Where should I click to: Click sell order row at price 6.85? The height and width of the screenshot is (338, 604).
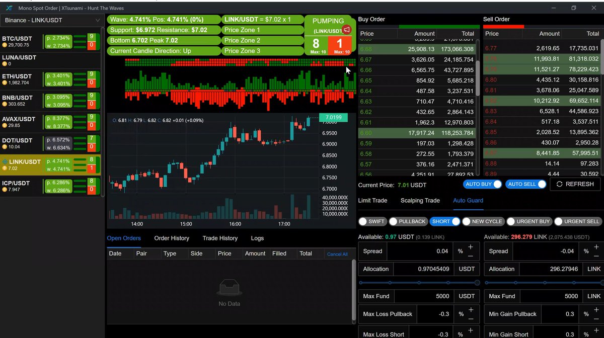point(542,132)
